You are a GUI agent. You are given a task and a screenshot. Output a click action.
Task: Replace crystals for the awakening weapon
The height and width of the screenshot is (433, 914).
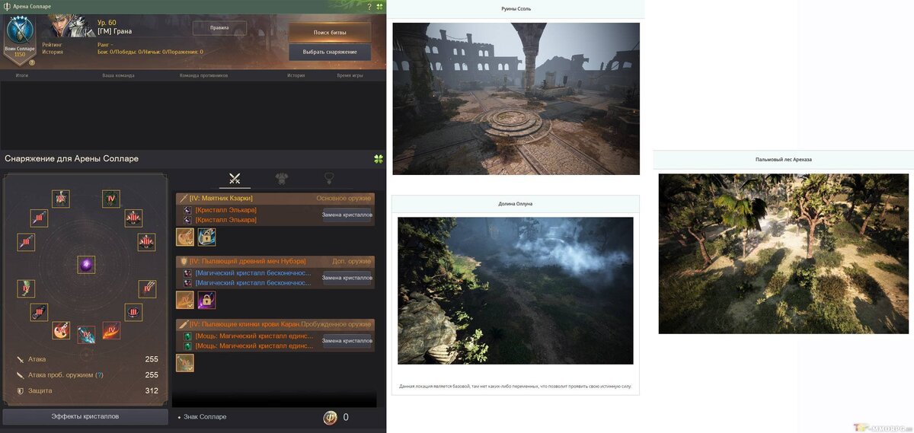[x=347, y=341]
